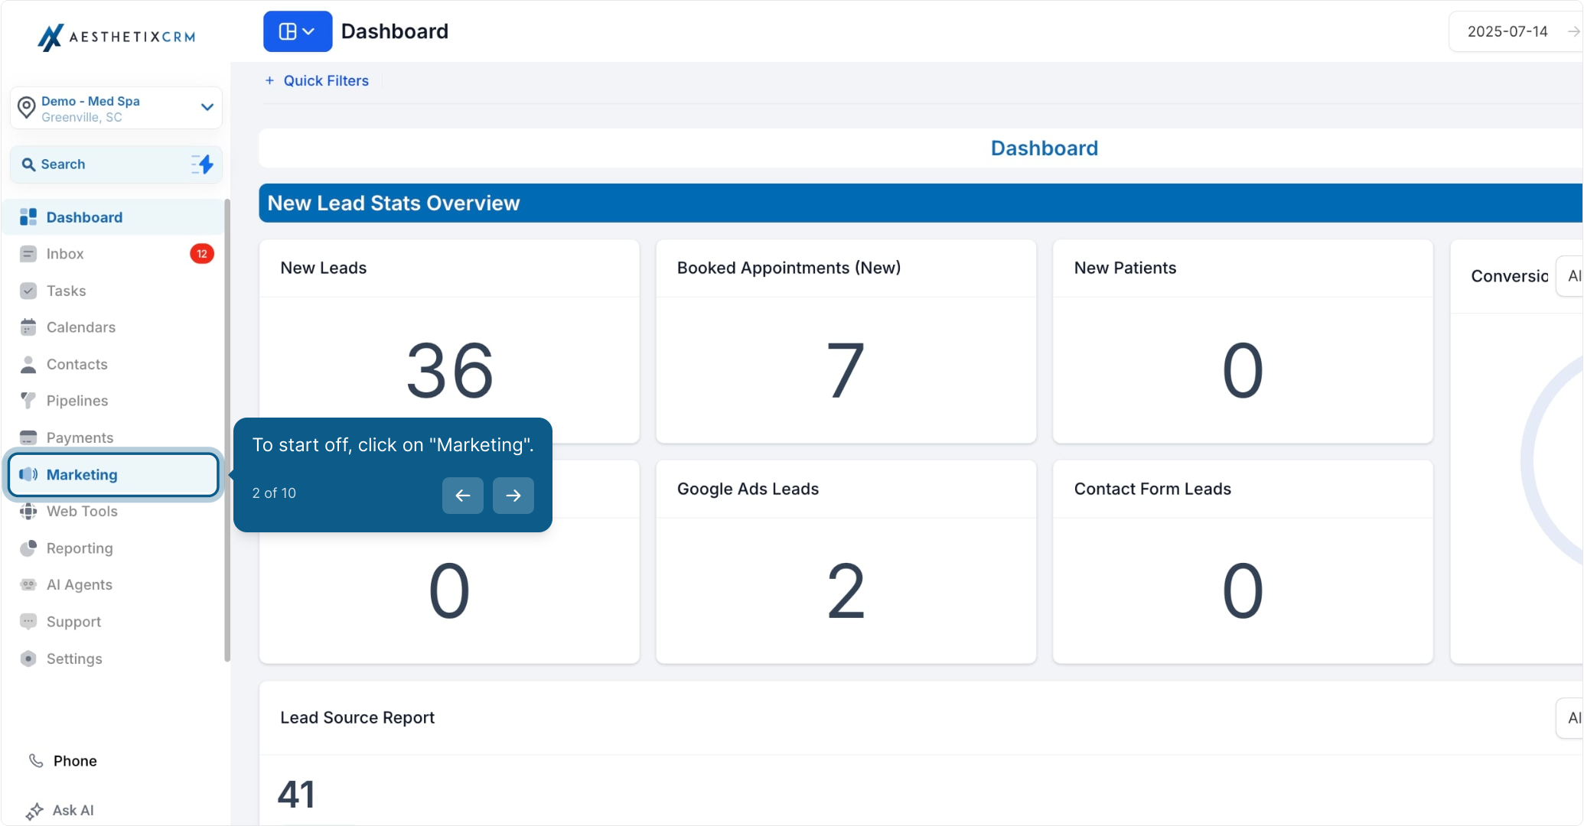Click the Payments card icon
Viewport: 1584px width, 826px height.
pyautogui.click(x=28, y=437)
